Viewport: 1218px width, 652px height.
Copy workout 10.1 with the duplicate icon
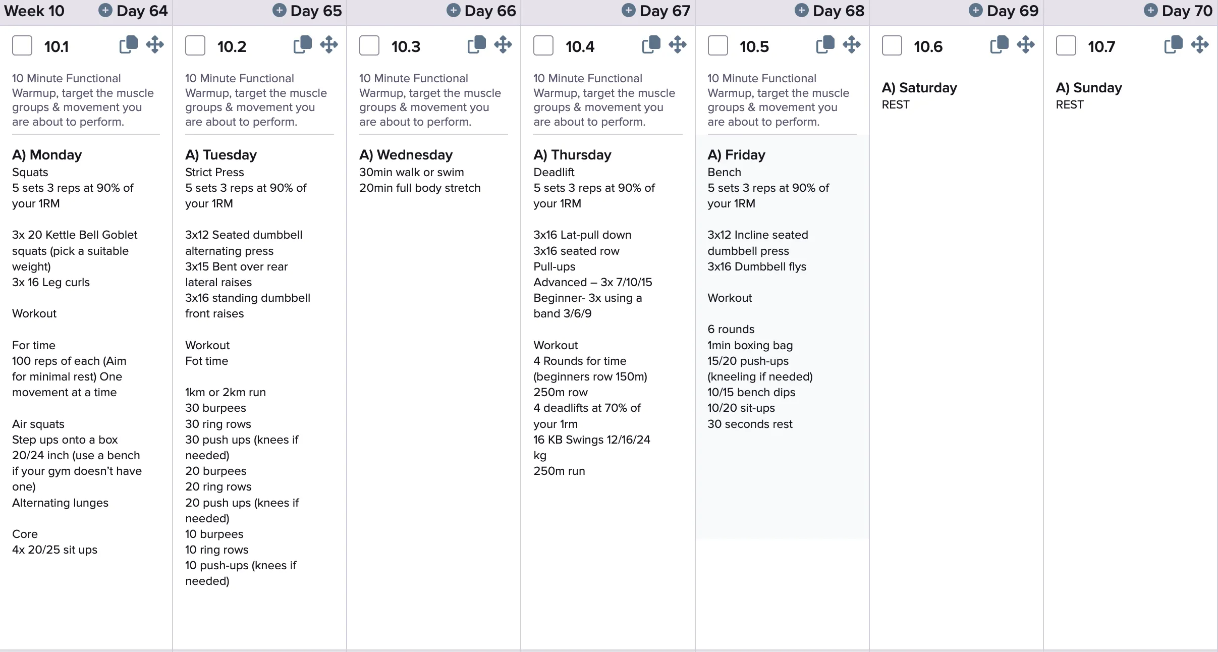point(128,45)
